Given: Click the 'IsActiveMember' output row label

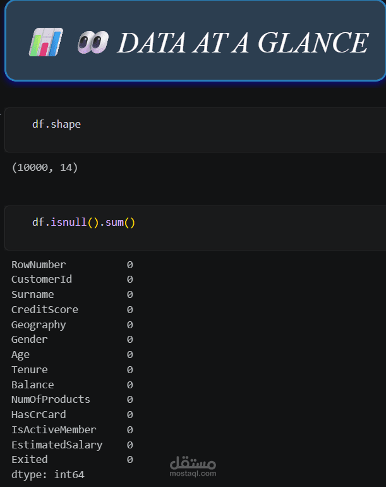Looking at the screenshot, I should (x=54, y=430).
